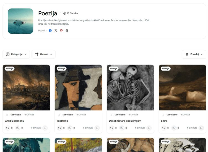
Task: Click the Poezija tag on the Smrt card
Action: (x=165, y=69)
